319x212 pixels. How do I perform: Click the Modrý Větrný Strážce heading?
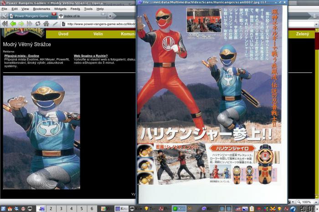27,44
